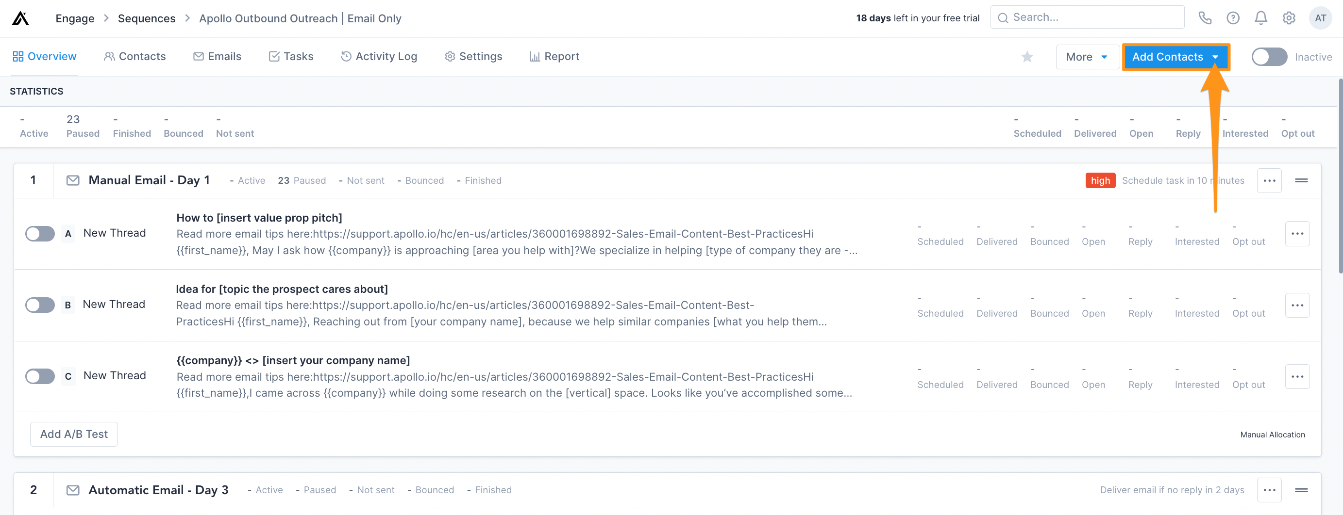This screenshot has width=1343, height=515.
Task: Click the Opt out statistic in summary row
Action: point(1298,127)
